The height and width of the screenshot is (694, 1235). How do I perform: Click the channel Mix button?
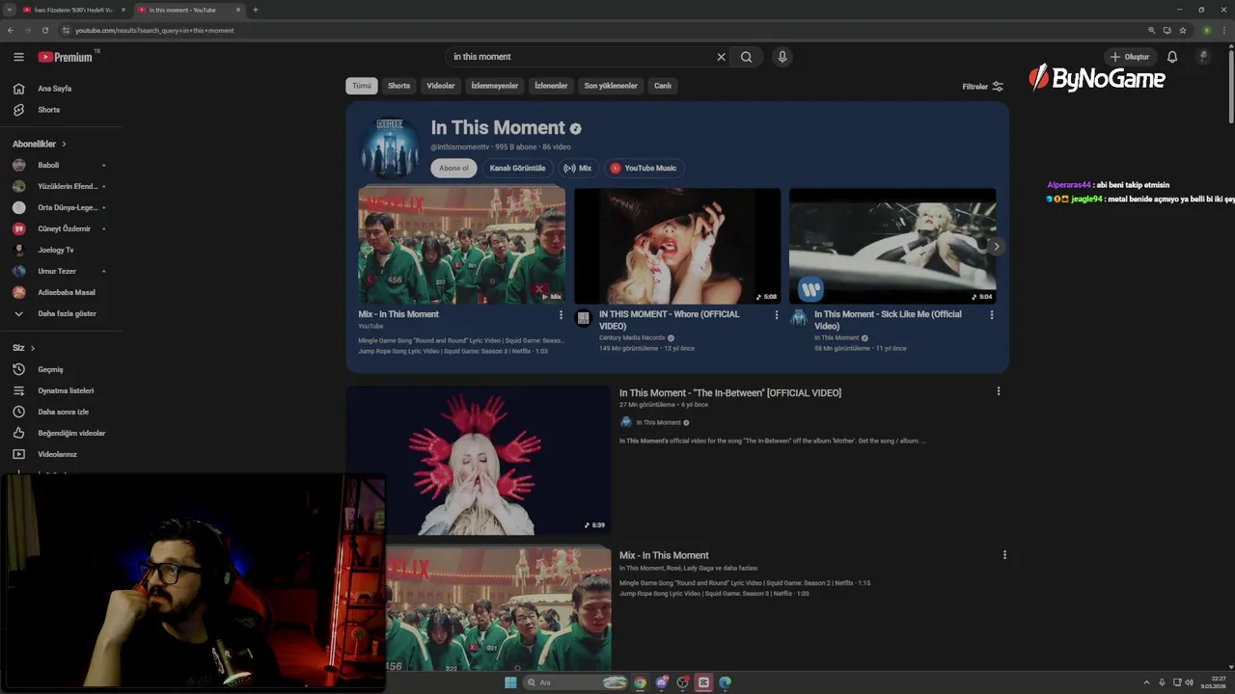click(x=578, y=168)
